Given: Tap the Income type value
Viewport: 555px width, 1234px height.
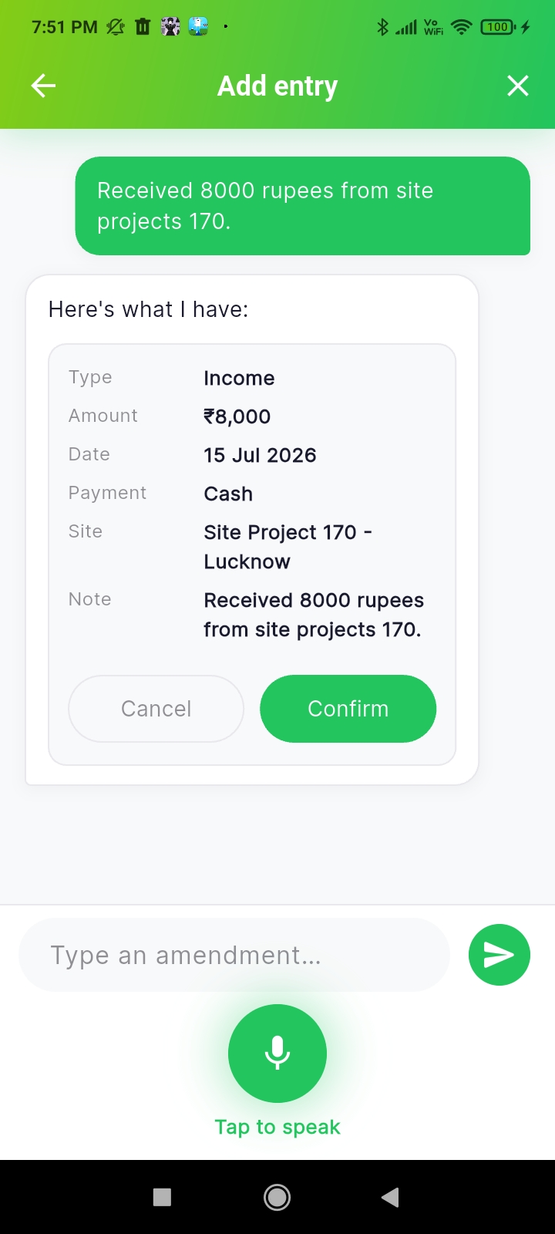Looking at the screenshot, I should pyautogui.click(x=239, y=378).
